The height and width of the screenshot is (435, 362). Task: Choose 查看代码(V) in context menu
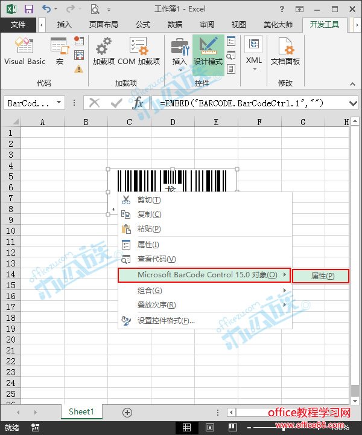click(205, 259)
